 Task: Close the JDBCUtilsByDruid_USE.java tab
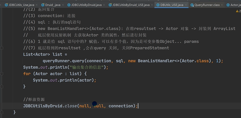tap(152, 5)
